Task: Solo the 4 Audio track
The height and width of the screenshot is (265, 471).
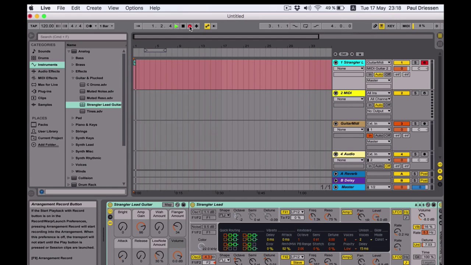Action: [x=415, y=154]
